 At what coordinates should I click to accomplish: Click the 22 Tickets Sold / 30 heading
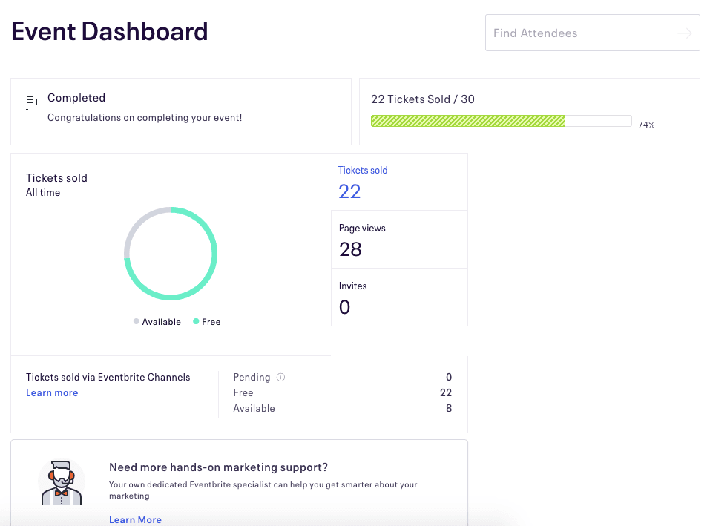[422, 99]
